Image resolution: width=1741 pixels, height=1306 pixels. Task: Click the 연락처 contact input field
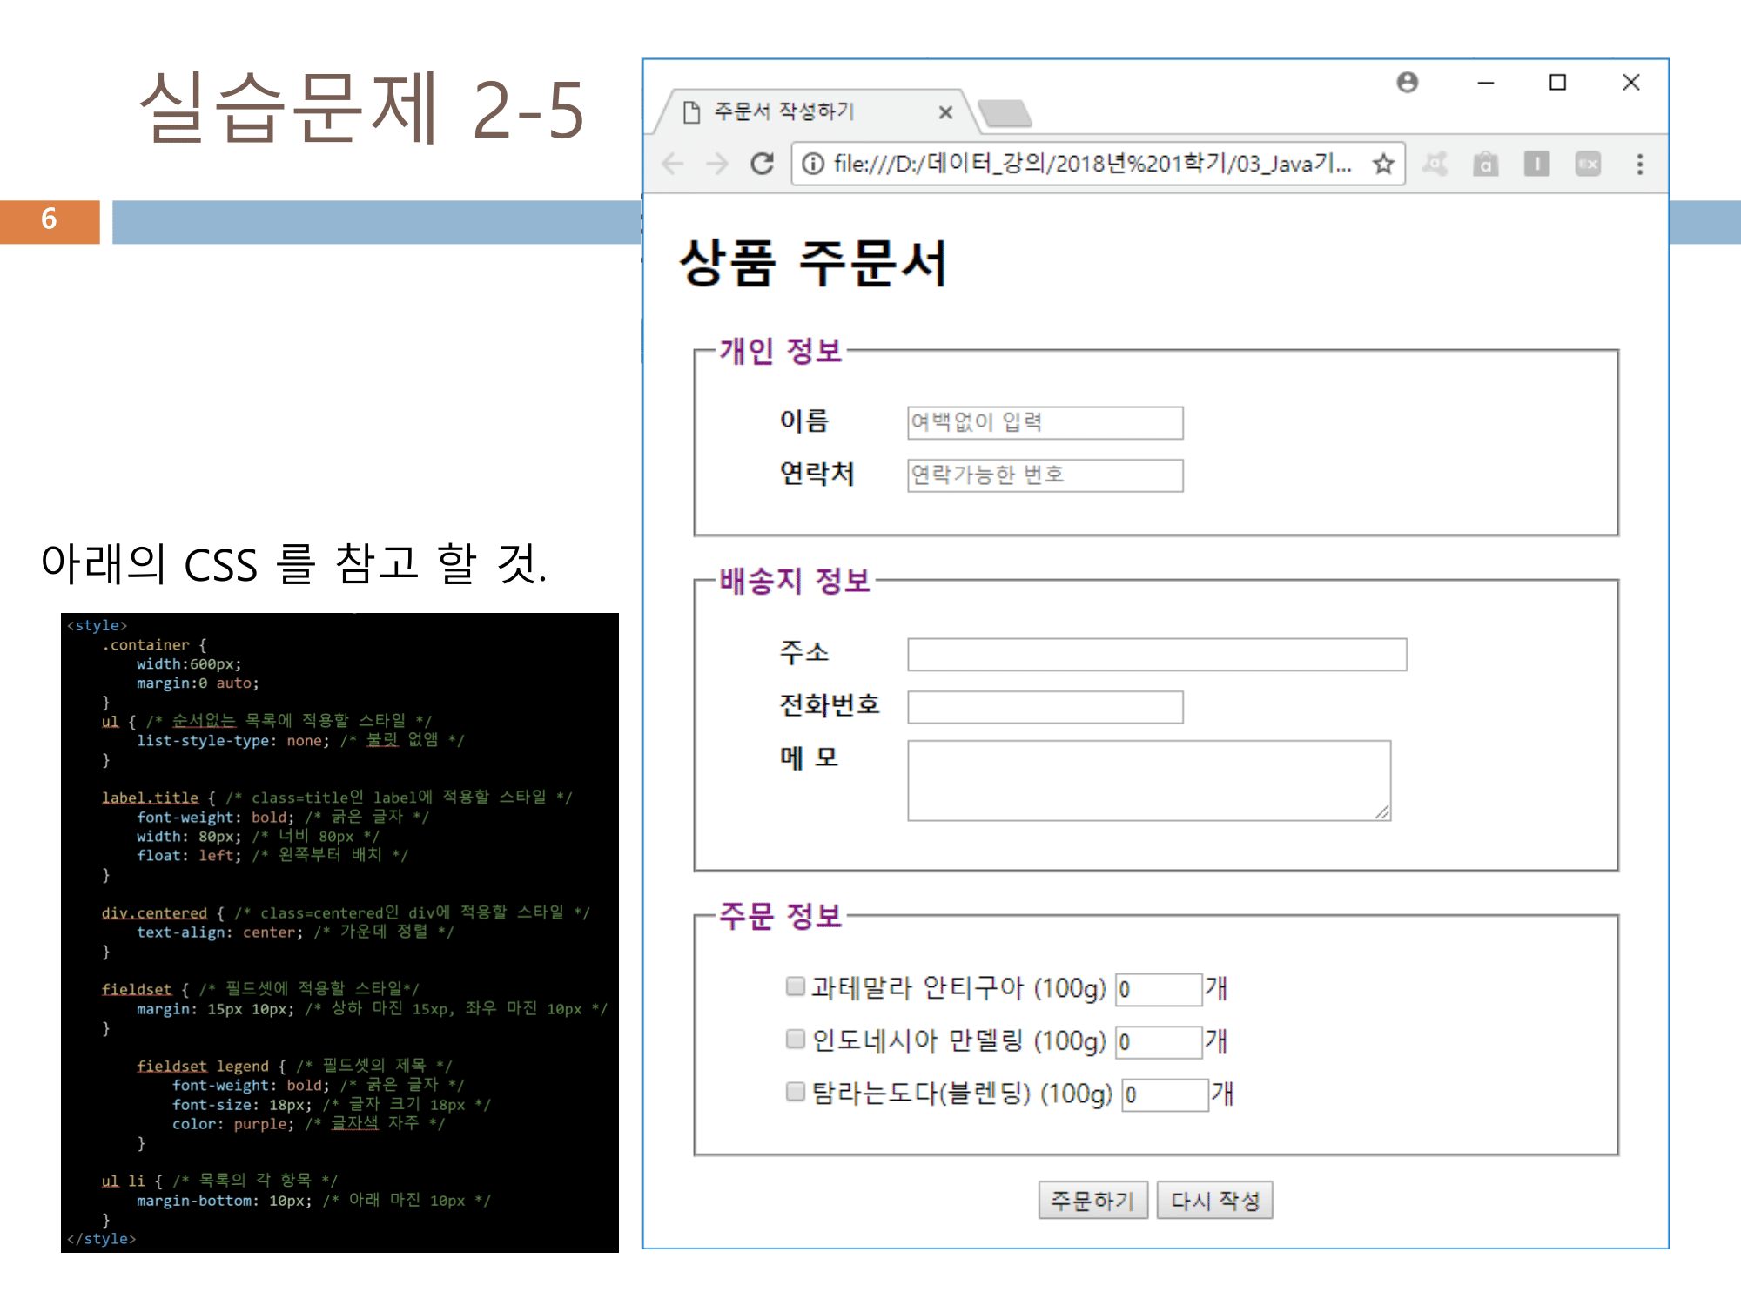pyautogui.click(x=1045, y=475)
